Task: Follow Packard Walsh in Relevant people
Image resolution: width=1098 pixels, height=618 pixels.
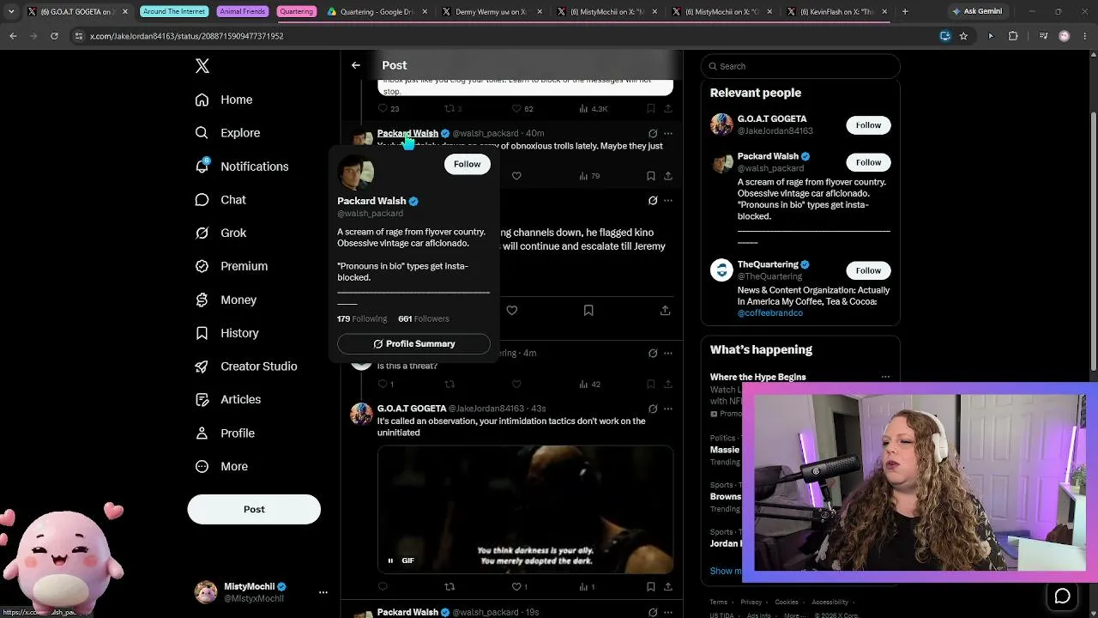Action: pos(868,162)
